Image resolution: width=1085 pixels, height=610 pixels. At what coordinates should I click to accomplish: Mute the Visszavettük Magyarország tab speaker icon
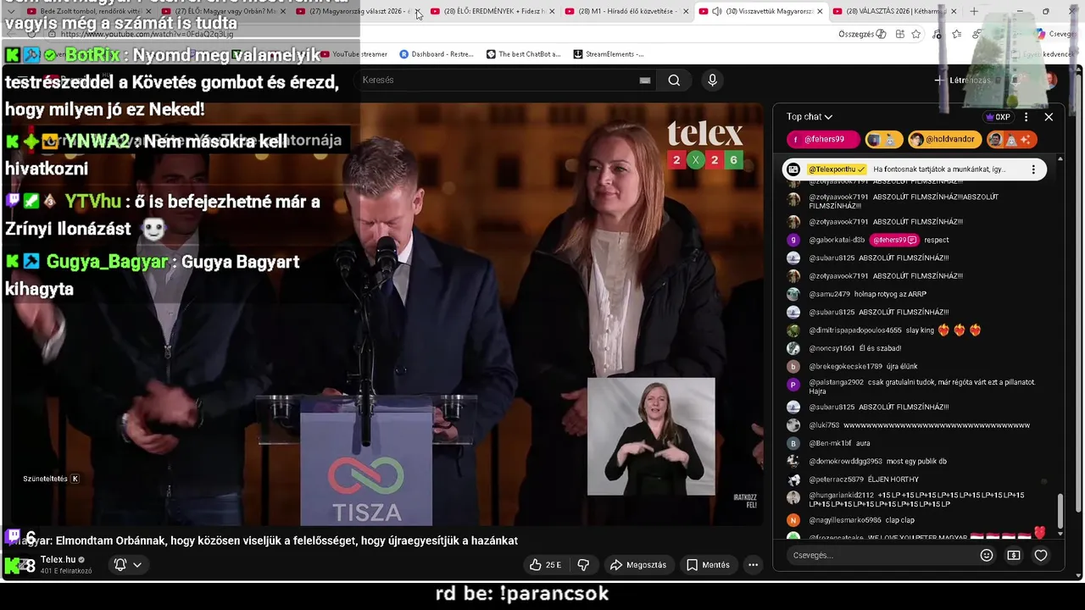click(717, 12)
